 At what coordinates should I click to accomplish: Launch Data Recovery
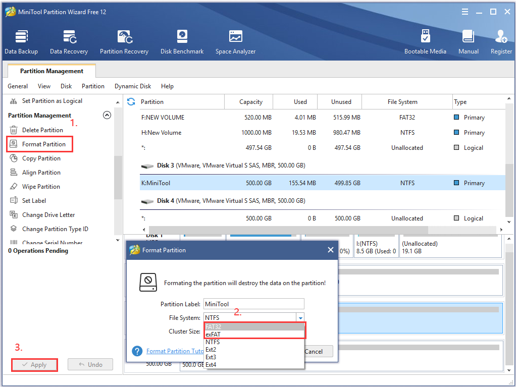(69, 40)
